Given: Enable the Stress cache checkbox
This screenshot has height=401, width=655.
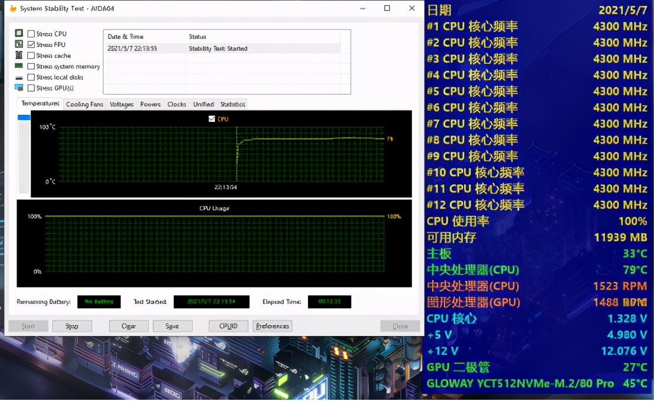Looking at the screenshot, I should click(31, 55).
